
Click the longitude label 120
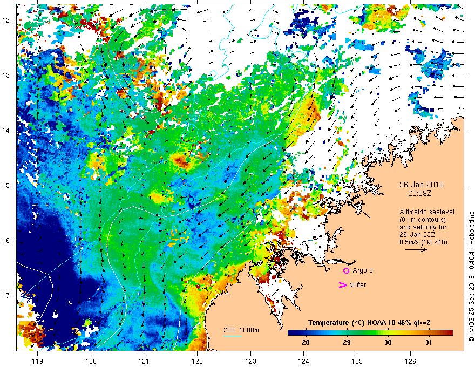[x=91, y=361]
